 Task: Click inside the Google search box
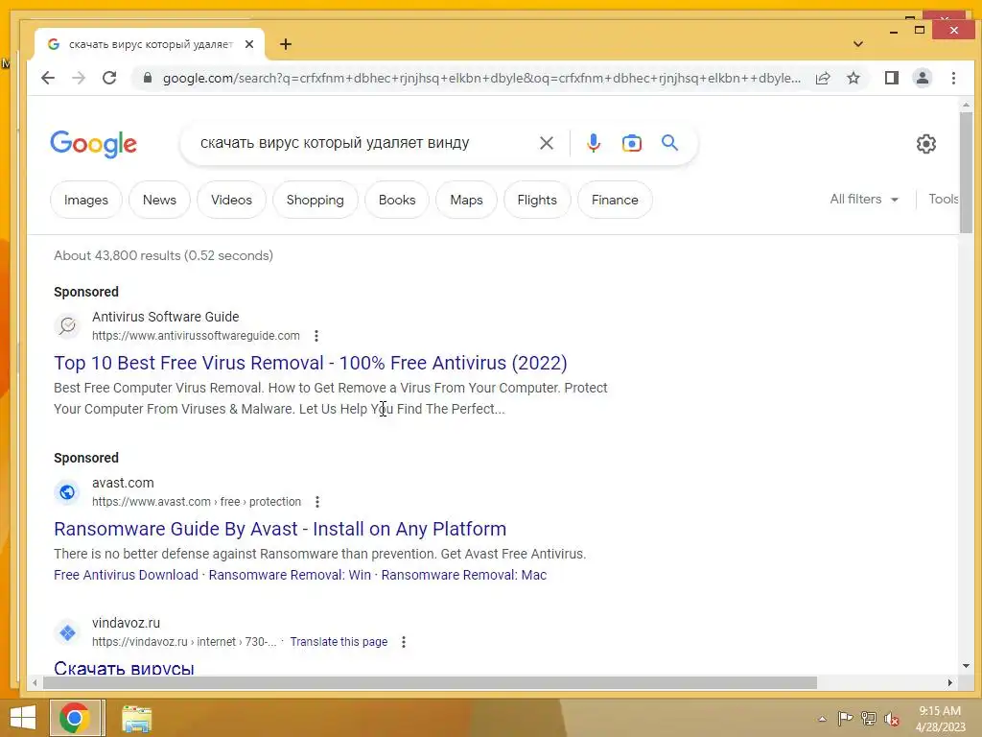pos(363,143)
